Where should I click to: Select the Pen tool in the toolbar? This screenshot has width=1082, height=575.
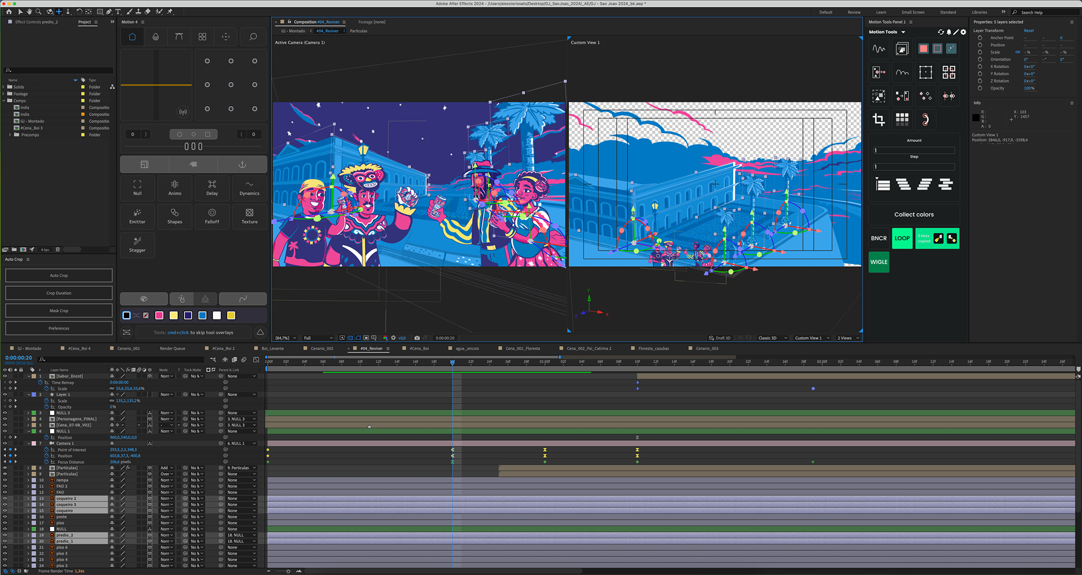(x=109, y=11)
